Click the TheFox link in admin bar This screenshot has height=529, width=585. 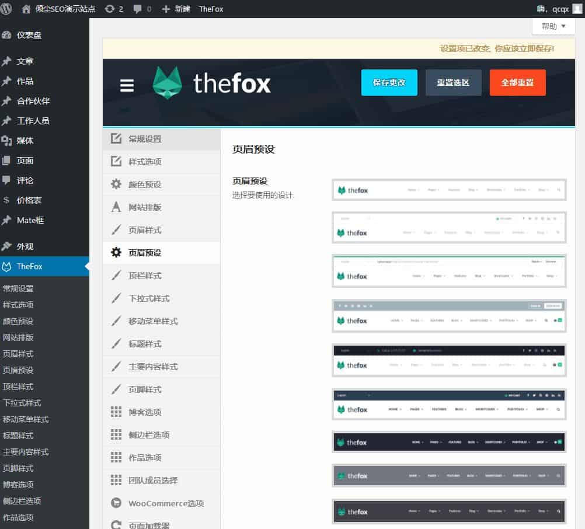(x=211, y=9)
